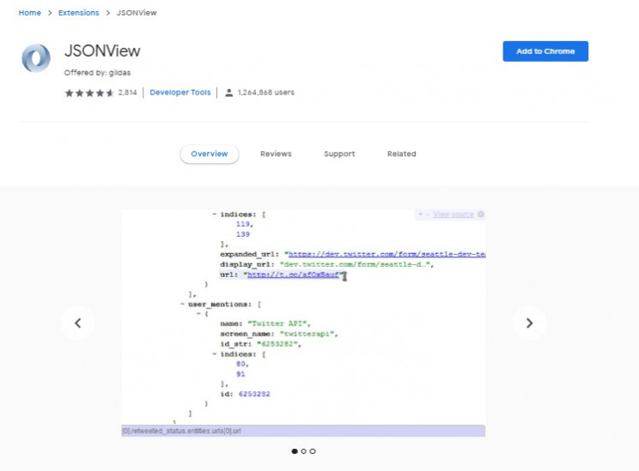Switch to the Support tab
Screen dimensions: 639x471
(339, 154)
